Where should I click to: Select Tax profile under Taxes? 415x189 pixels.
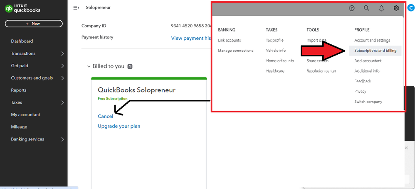pyautogui.click(x=275, y=40)
